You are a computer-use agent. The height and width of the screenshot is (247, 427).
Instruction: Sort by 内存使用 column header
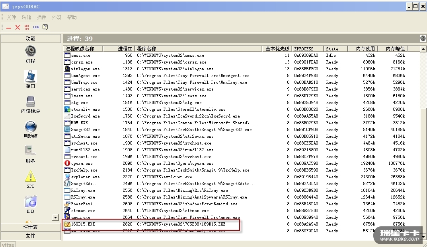tap(363, 48)
